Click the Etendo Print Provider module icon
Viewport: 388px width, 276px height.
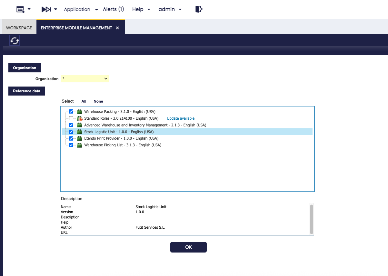point(79,138)
